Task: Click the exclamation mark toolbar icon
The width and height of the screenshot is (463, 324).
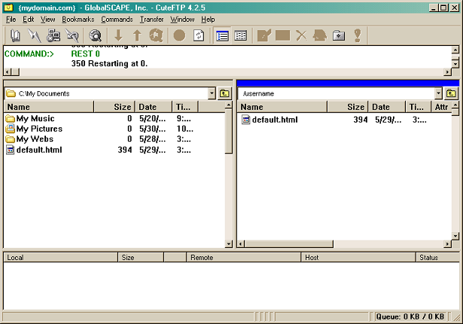Action: [357, 35]
